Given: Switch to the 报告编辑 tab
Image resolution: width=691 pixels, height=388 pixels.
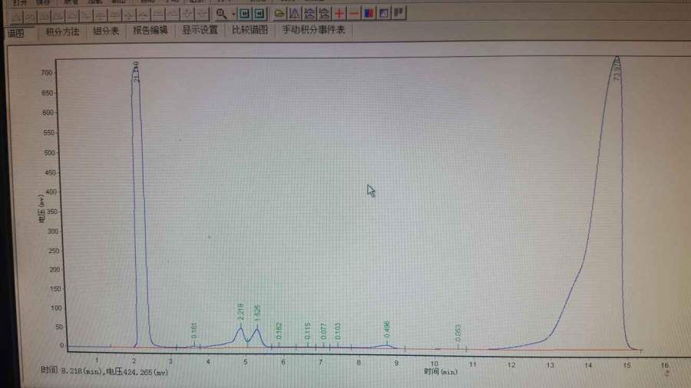Looking at the screenshot, I should point(150,31).
